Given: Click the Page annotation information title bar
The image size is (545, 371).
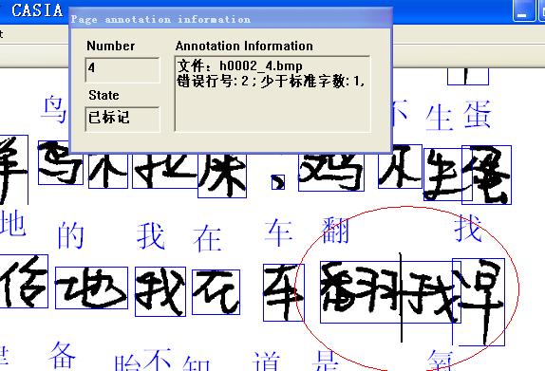Looking at the screenshot, I should [231, 19].
